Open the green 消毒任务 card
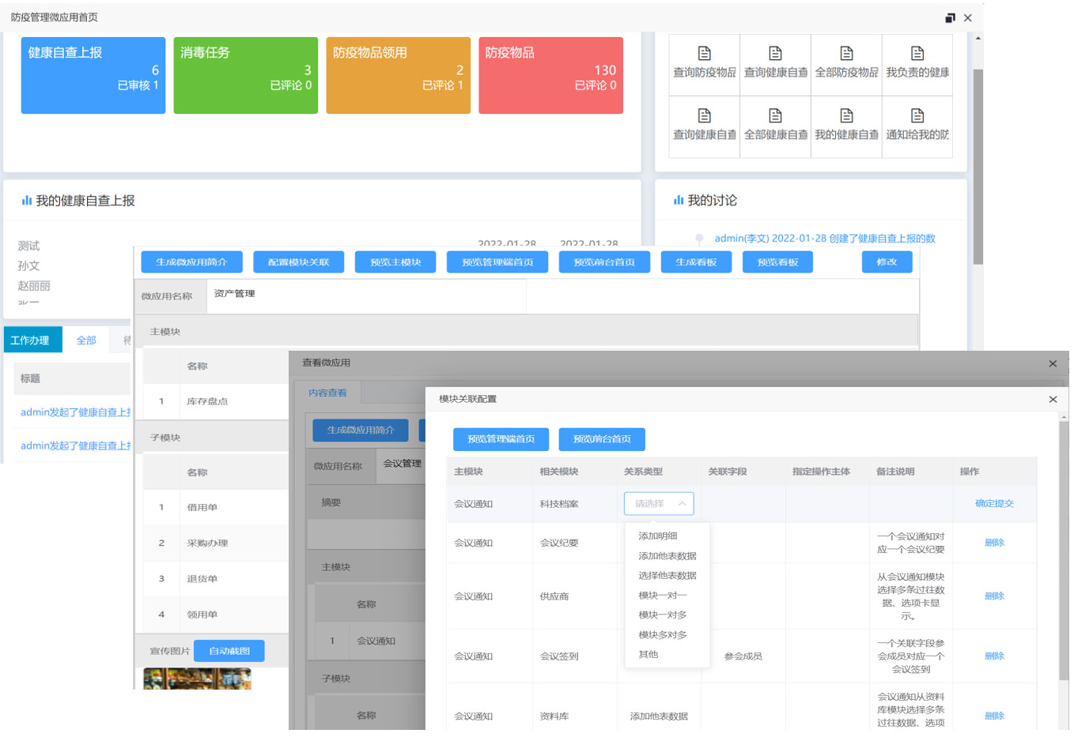 point(245,76)
